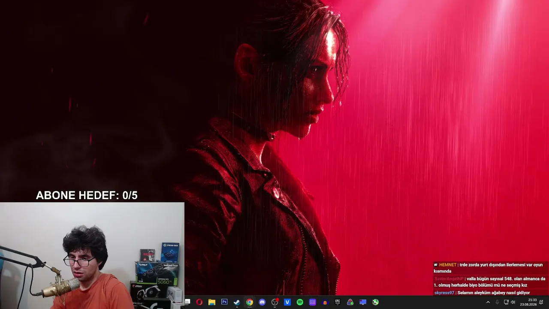This screenshot has width=549, height=309.
Task: Open Spotify from the taskbar
Action: point(300,302)
